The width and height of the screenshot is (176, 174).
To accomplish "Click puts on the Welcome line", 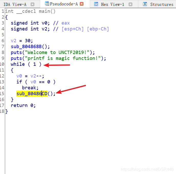I will pos(16,52).
